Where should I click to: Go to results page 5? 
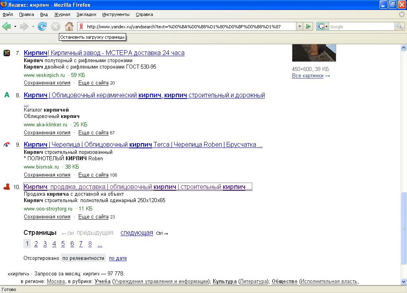click(63, 244)
